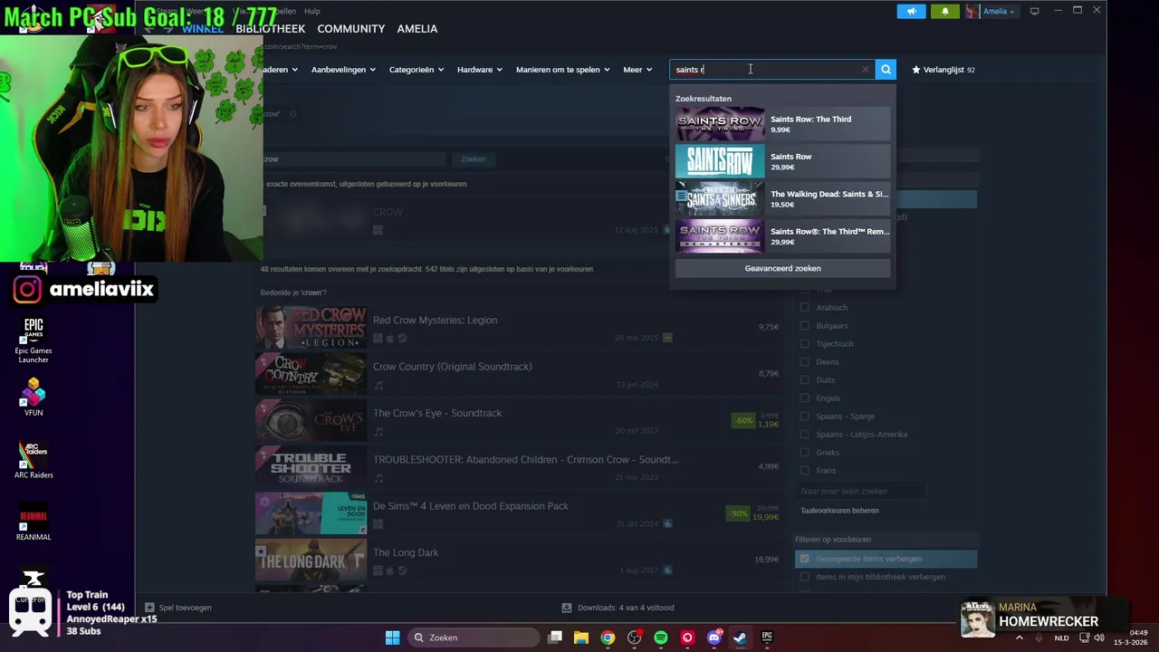Open the VFUN desktop shortcut
The height and width of the screenshot is (652, 1159).
click(34, 398)
